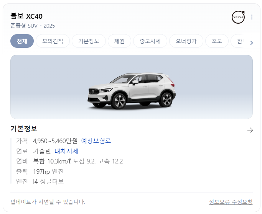Screen dimensions: 262x214
Task: Select the 포토 tab
Action: click(x=217, y=41)
